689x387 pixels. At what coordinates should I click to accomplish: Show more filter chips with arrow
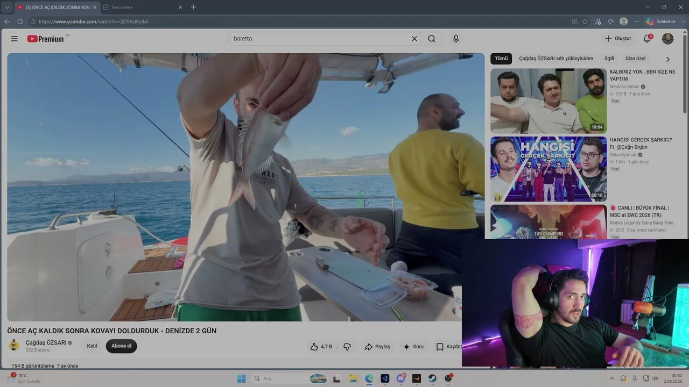pos(668,59)
